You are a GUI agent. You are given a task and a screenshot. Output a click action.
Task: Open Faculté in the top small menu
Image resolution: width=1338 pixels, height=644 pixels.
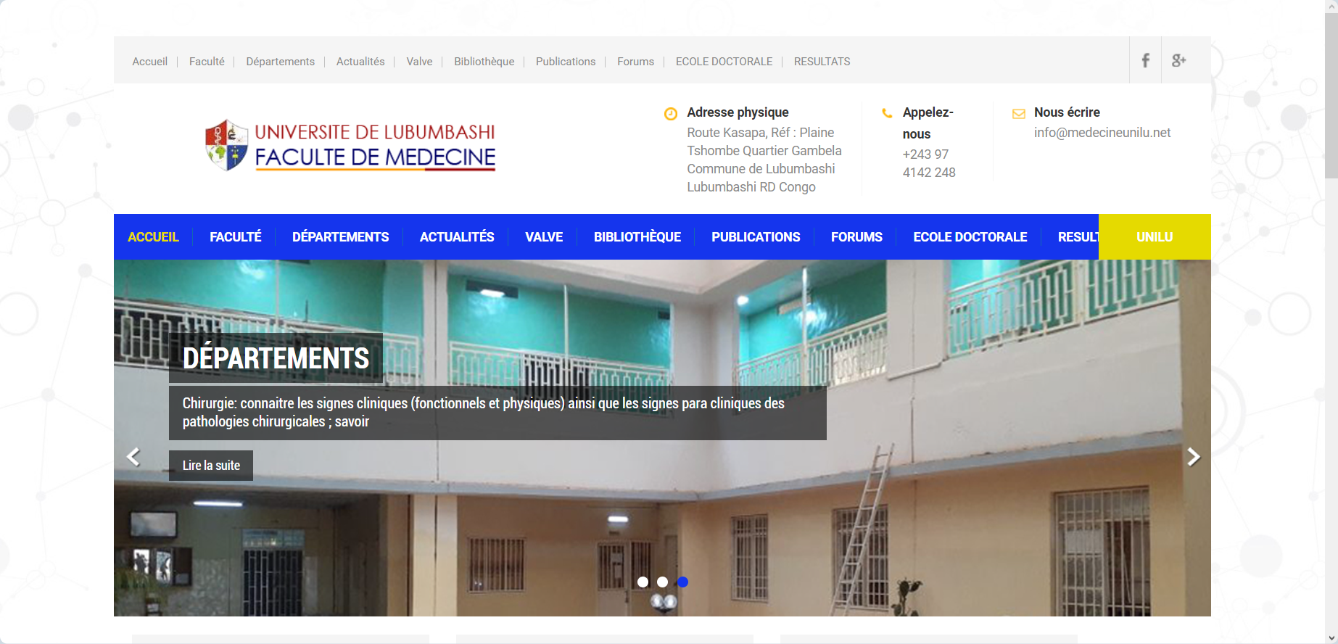coord(207,62)
